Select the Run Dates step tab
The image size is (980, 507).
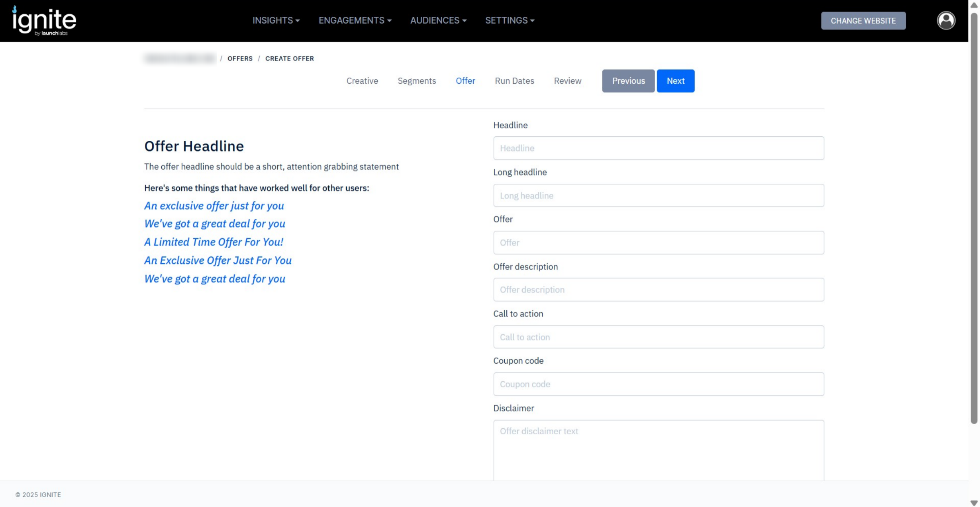coord(514,81)
